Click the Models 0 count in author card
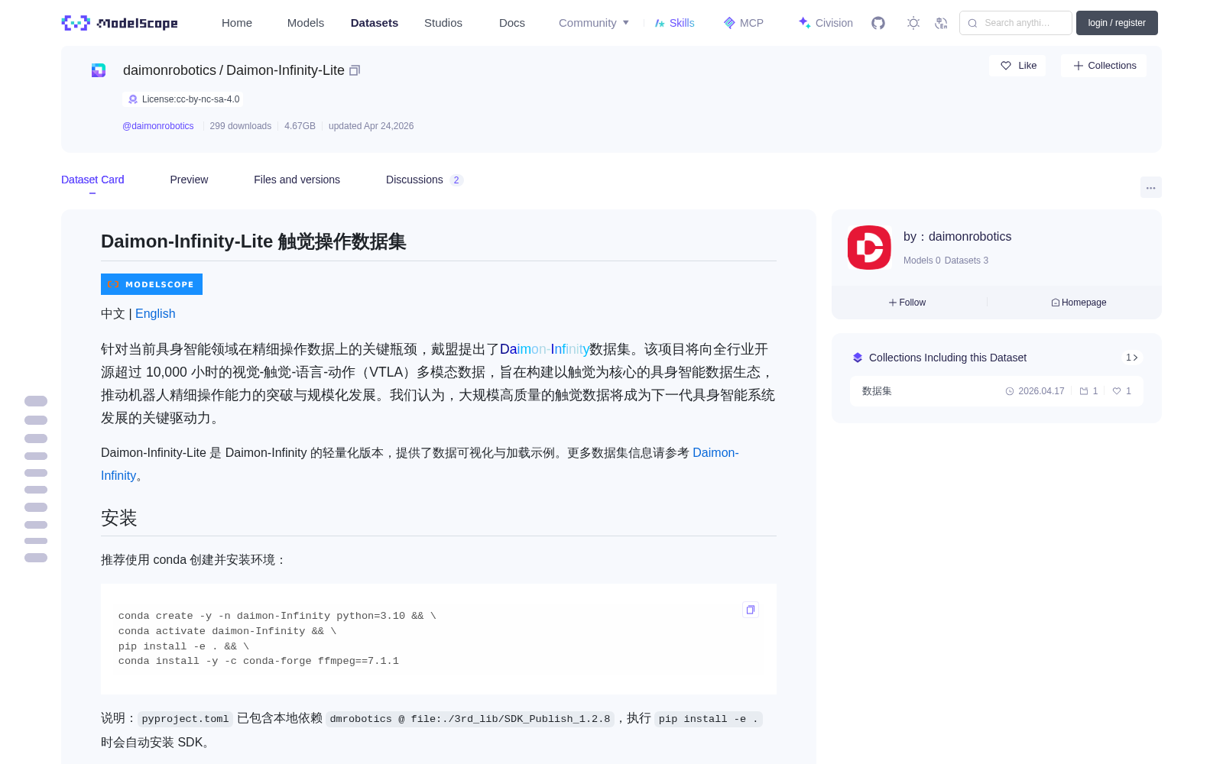Image resolution: width=1223 pixels, height=764 pixels. pos(922,261)
